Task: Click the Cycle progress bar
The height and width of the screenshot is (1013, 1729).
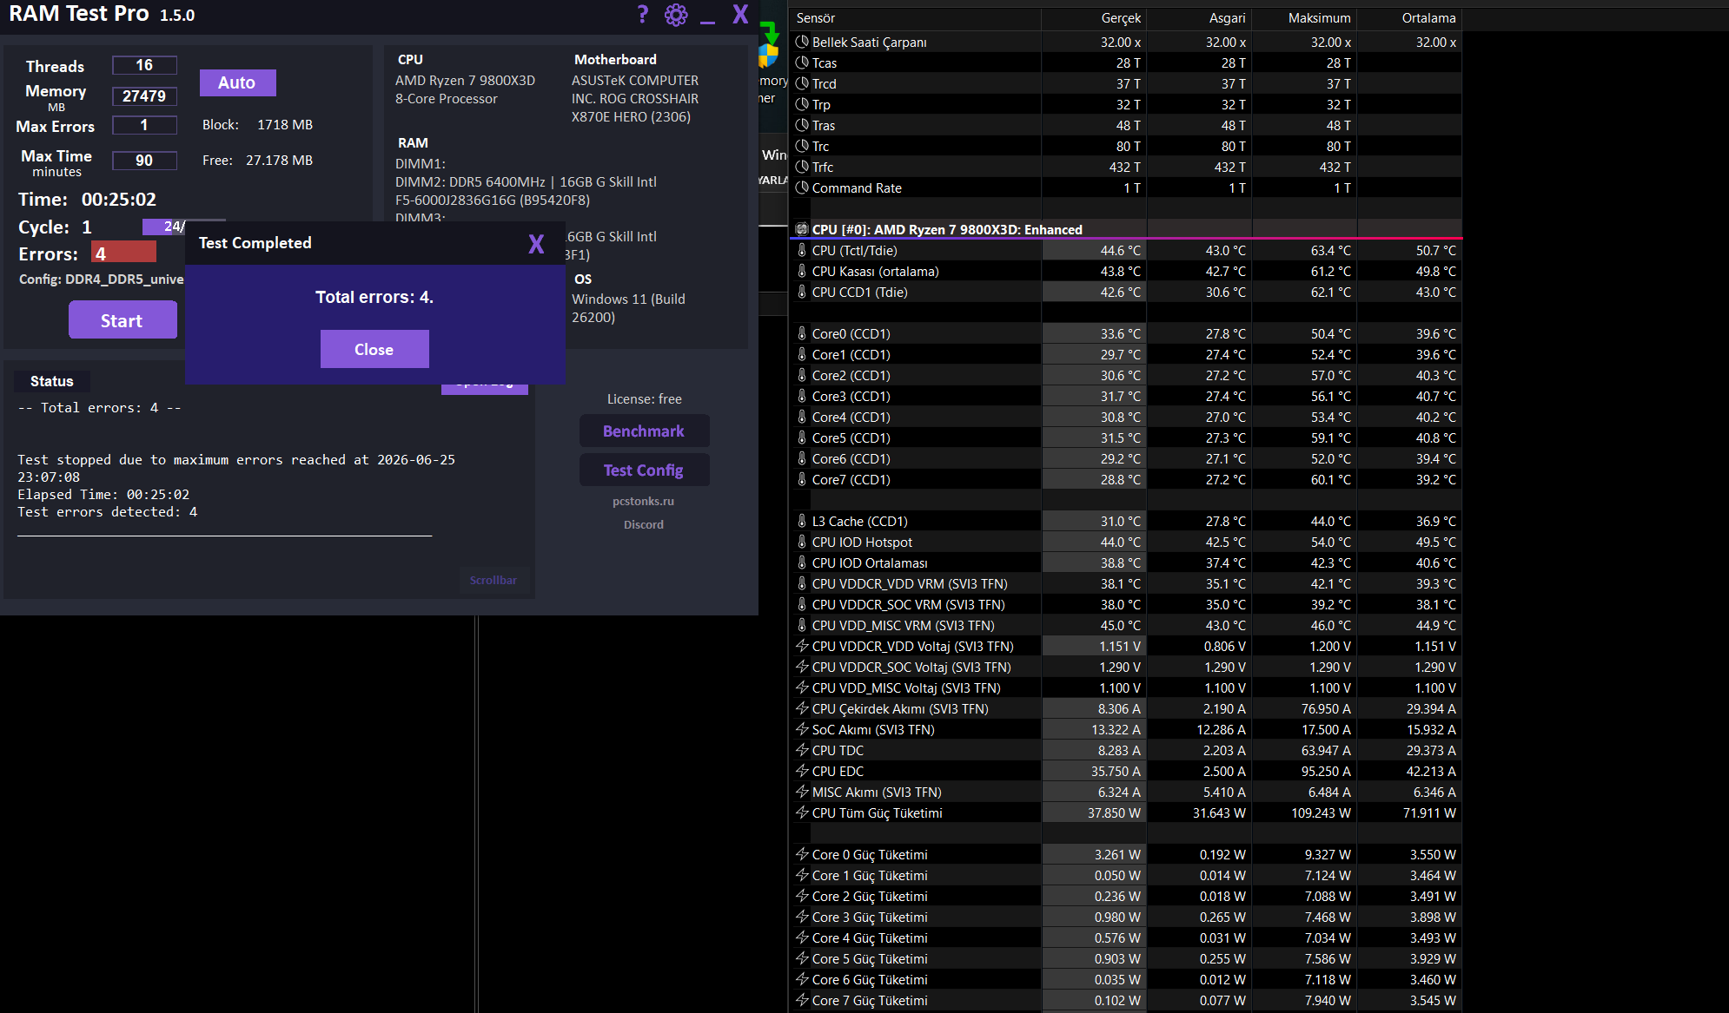Action: point(184,227)
